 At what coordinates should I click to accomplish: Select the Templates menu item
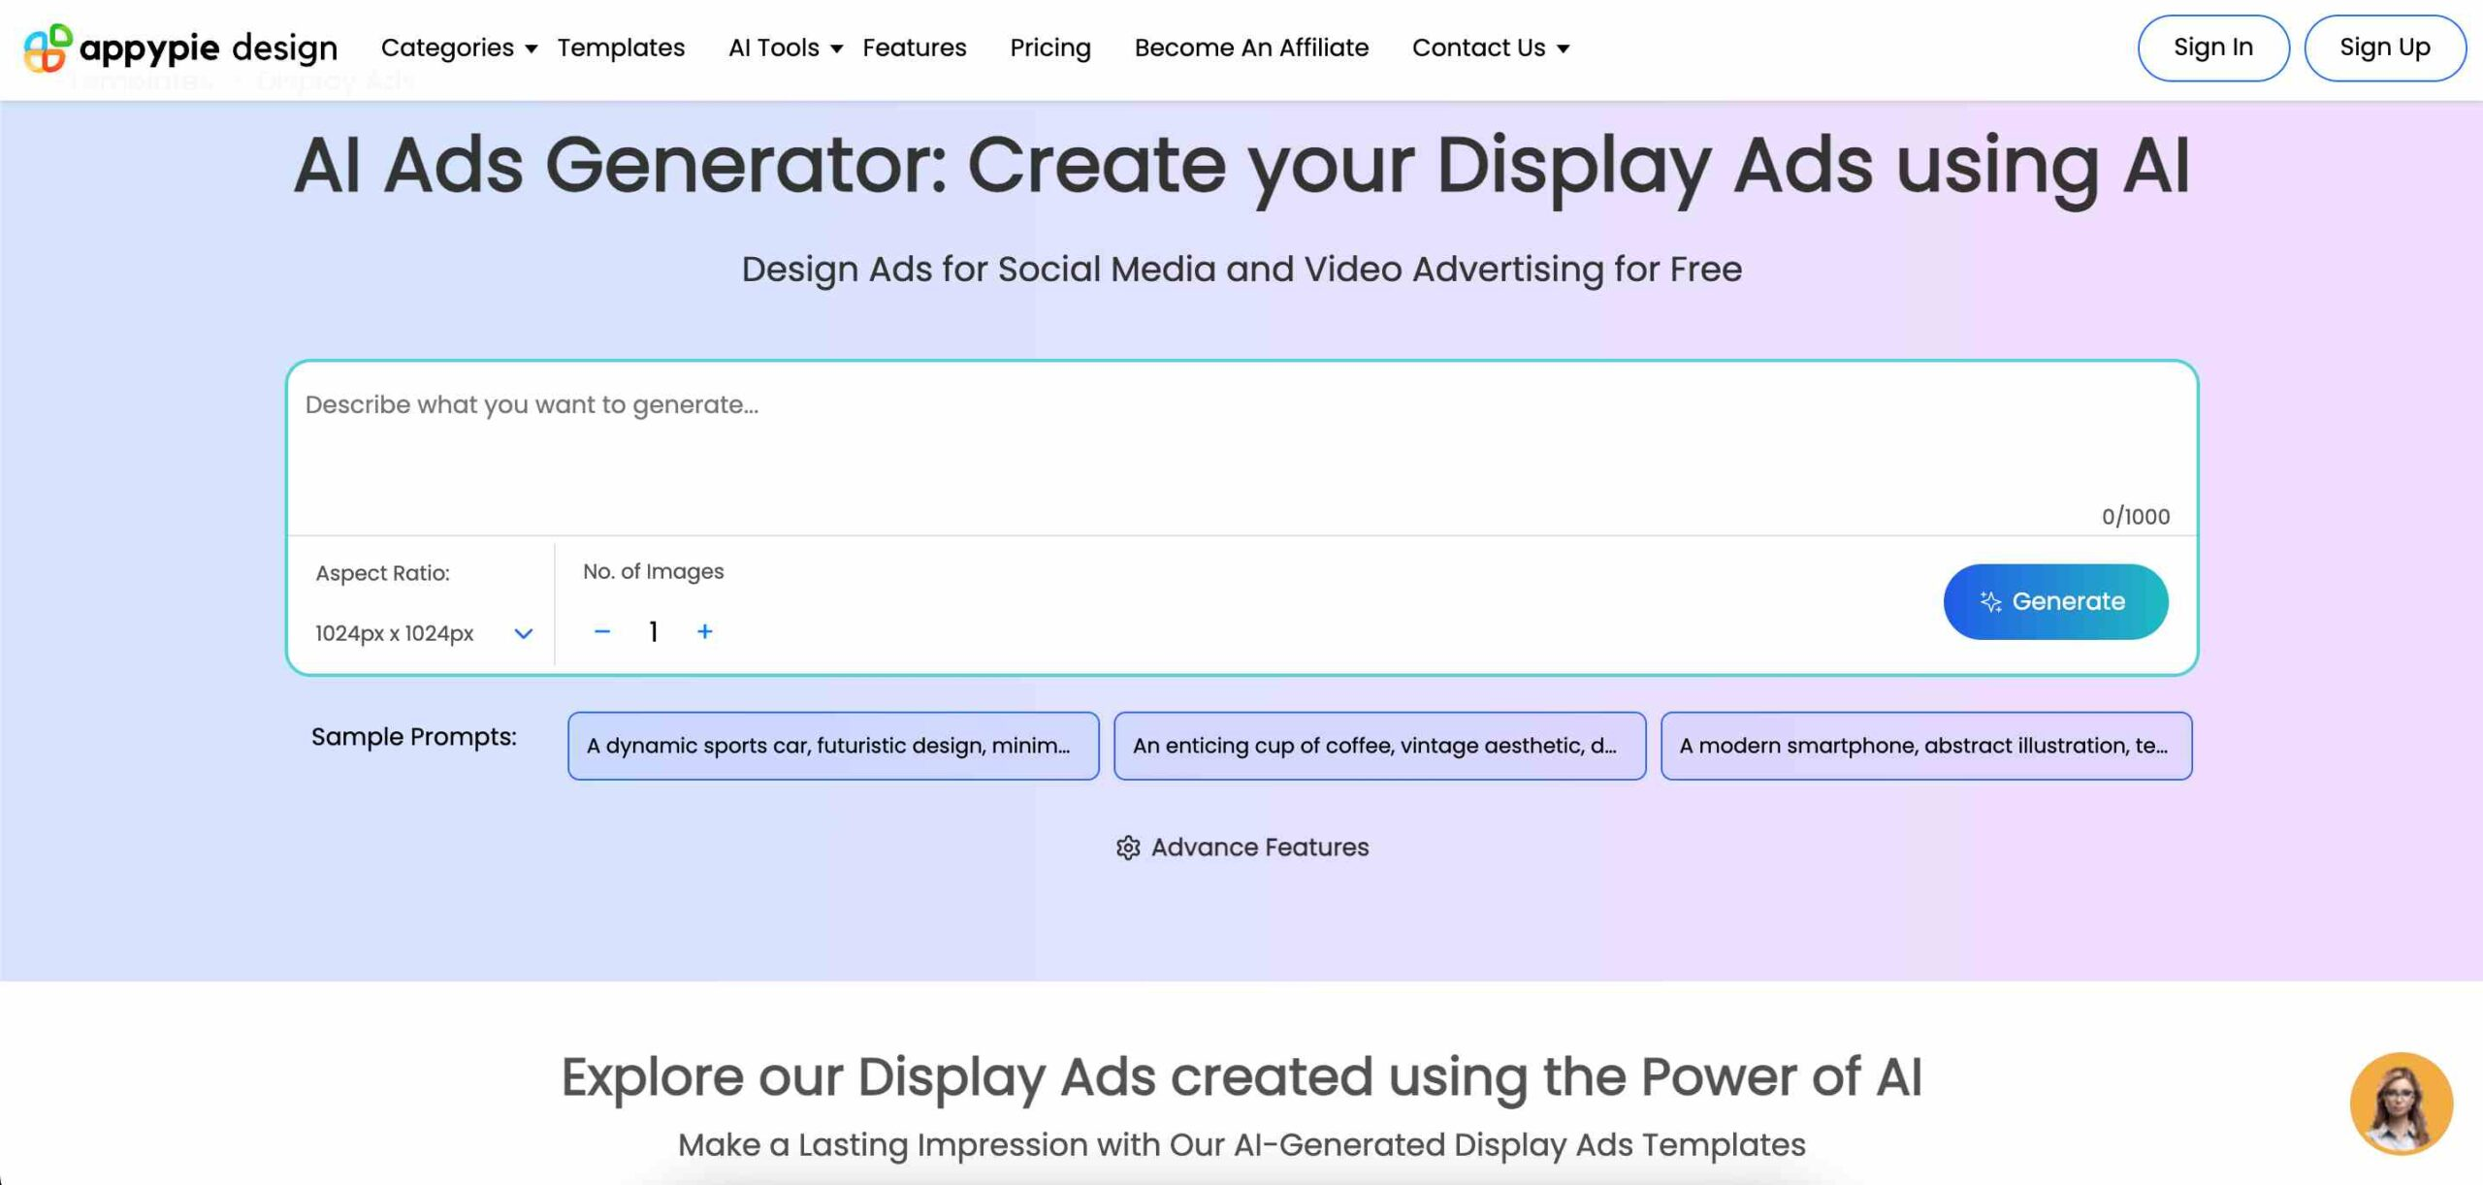[621, 48]
